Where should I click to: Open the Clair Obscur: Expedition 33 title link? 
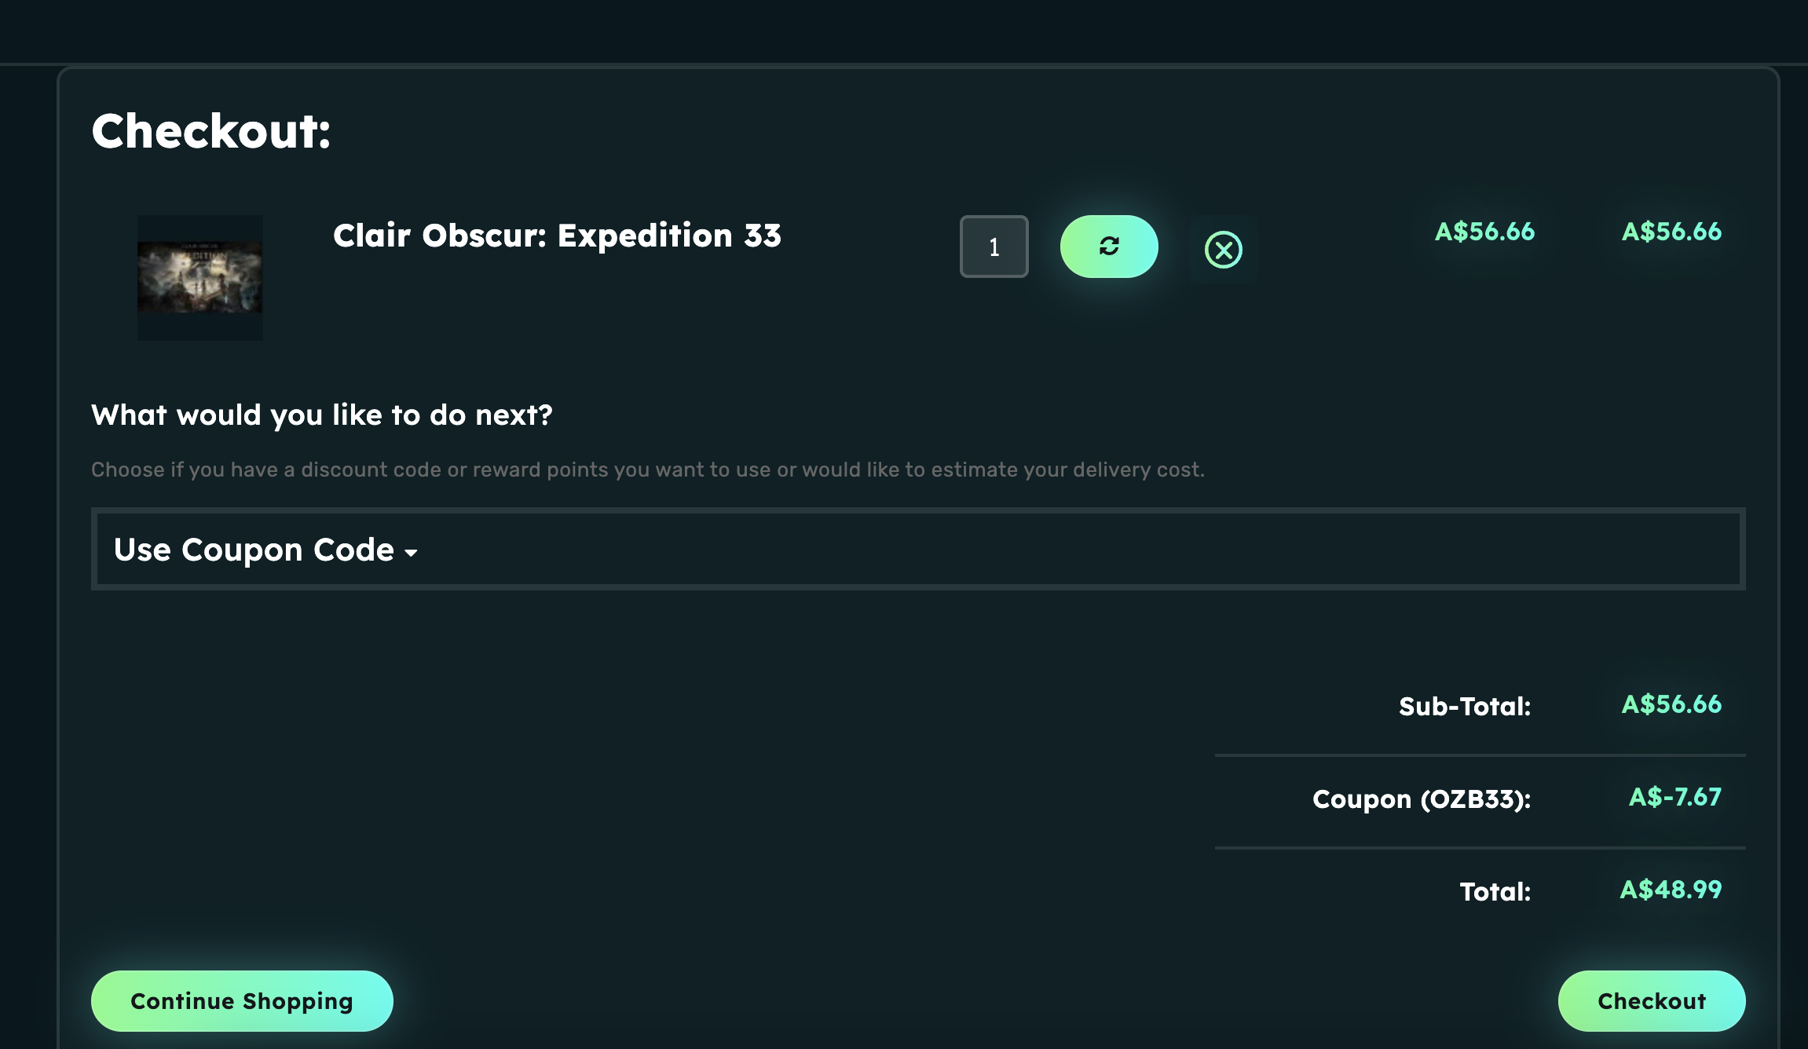[x=557, y=236]
